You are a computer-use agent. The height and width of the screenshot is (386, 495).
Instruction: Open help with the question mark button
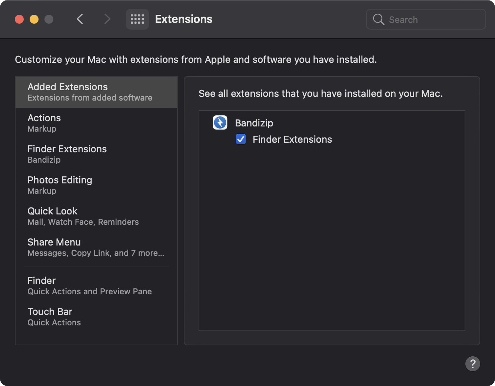coord(472,363)
